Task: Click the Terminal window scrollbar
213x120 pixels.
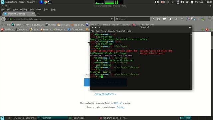Action: [191, 61]
